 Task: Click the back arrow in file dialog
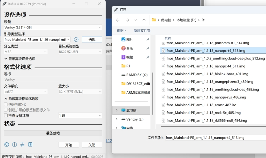point(118,20)
